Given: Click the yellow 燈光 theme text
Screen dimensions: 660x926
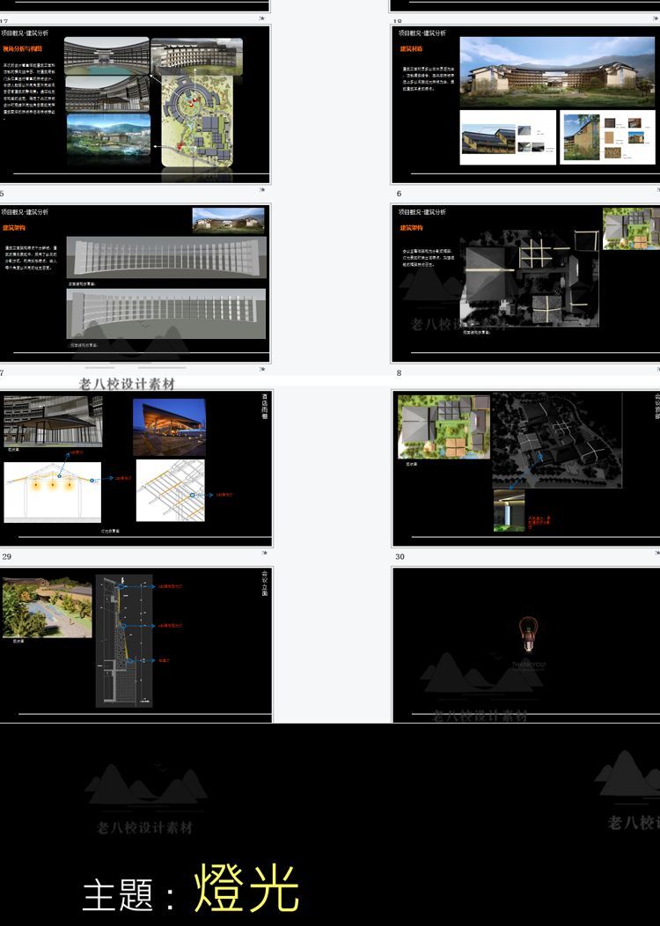Looking at the screenshot, I should 246,889.
